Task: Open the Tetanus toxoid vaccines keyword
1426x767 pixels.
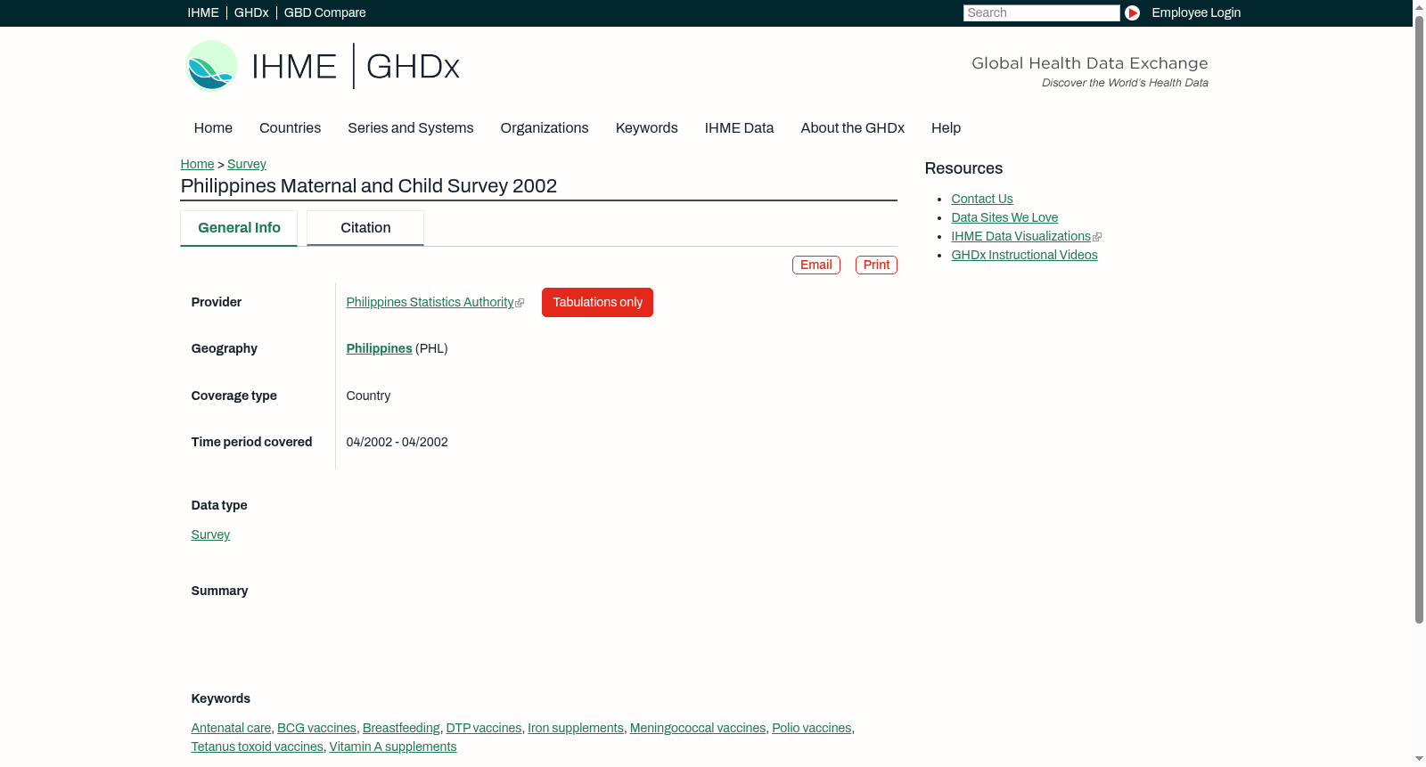Action: click(258, 747)
